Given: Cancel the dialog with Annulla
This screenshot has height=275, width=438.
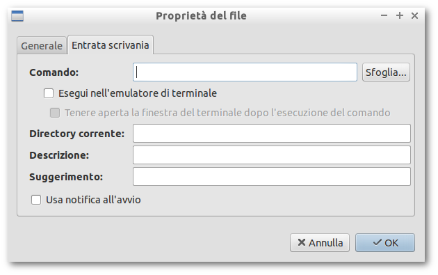Looking at the screenshot, I should pyautogui.click(x=320, y=242).
